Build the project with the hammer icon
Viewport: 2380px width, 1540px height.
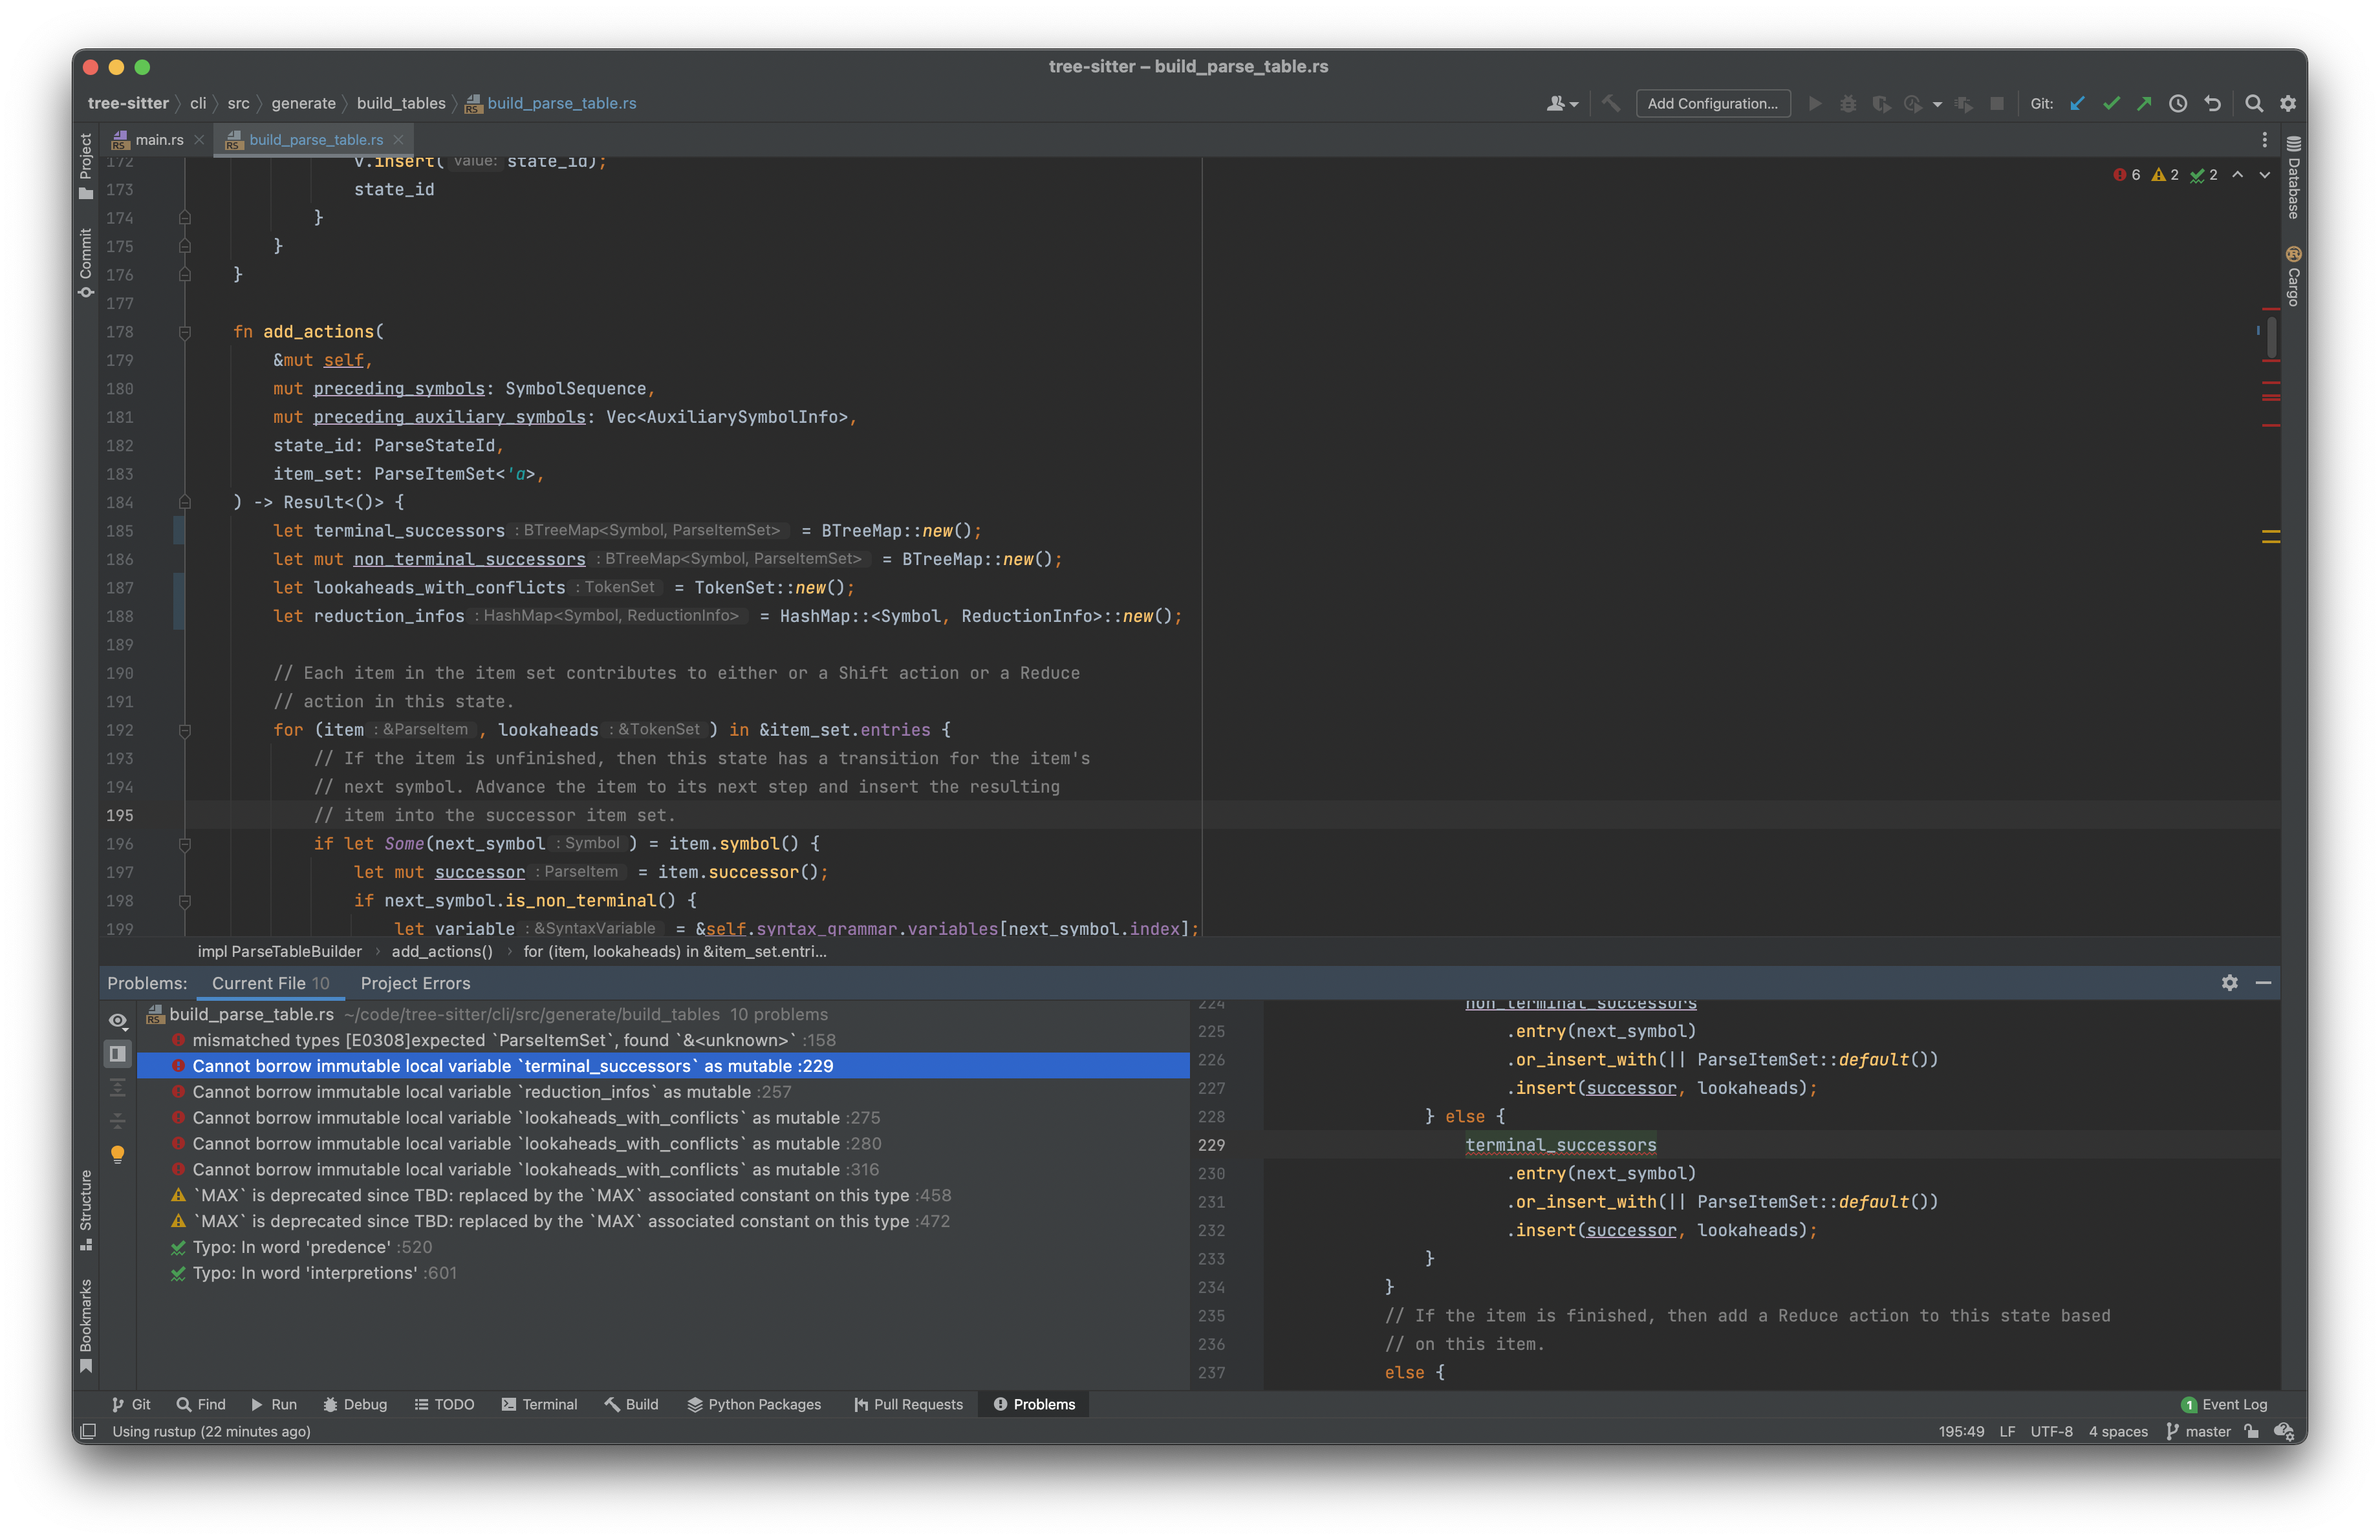1611,103
